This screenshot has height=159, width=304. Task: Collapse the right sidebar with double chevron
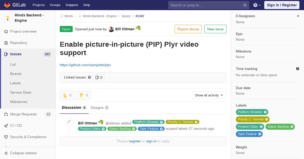click(x=298, y=16)
